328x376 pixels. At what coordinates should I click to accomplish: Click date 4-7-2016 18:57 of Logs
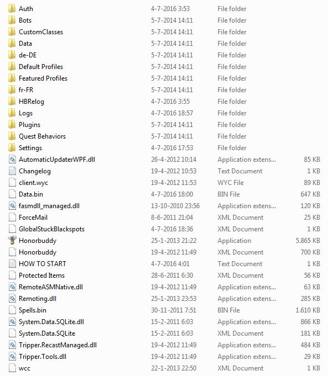coord(172,113)
